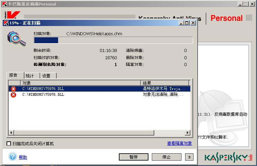Click the 77文件和62脚本 text in the main window
257x166 pixels.
tap(212, 137)
